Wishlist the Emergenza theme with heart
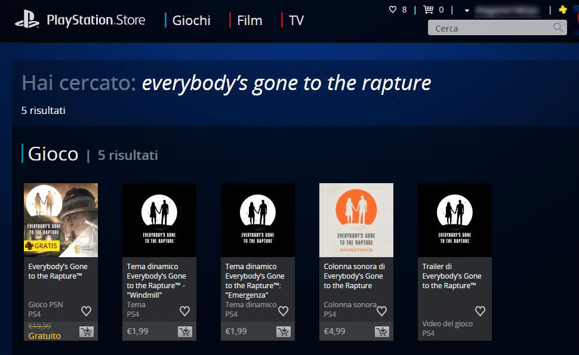The height and width of the screenshot is (355, 579). (x=283, y=311)
